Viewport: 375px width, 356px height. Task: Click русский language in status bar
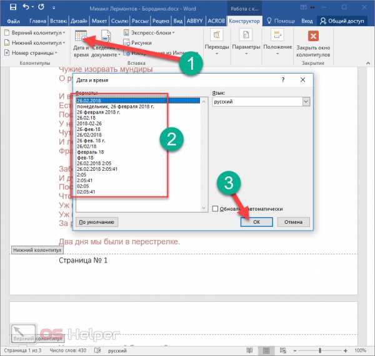[x=117, y=351]
